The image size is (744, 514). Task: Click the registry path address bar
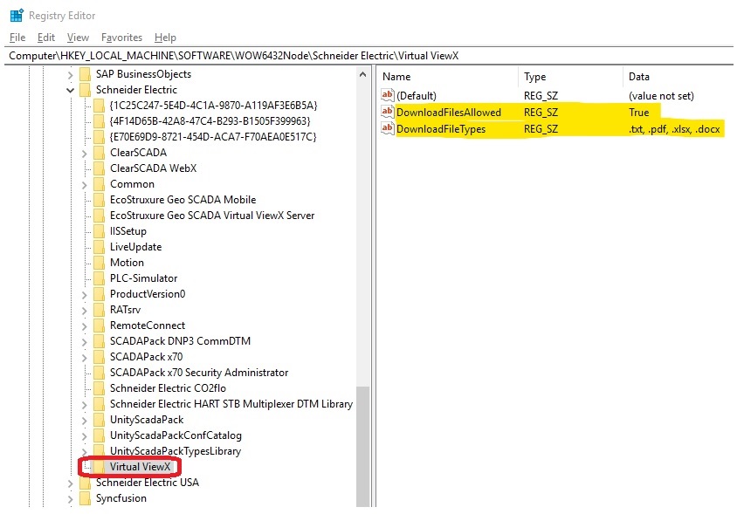(x=369, y=56)
